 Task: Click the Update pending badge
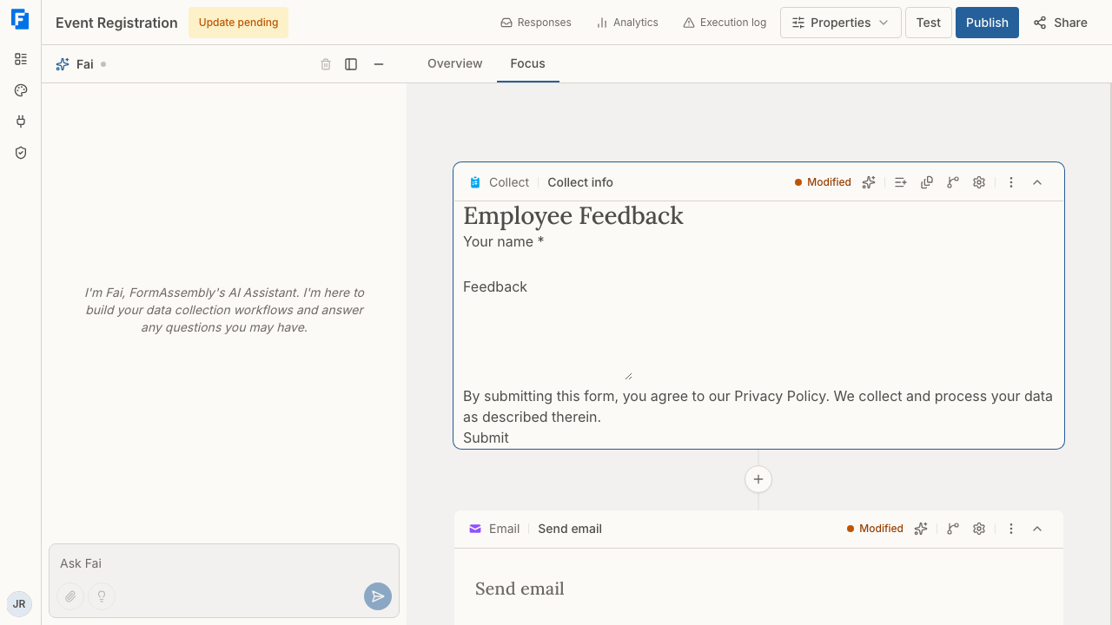tap(238, 23)
